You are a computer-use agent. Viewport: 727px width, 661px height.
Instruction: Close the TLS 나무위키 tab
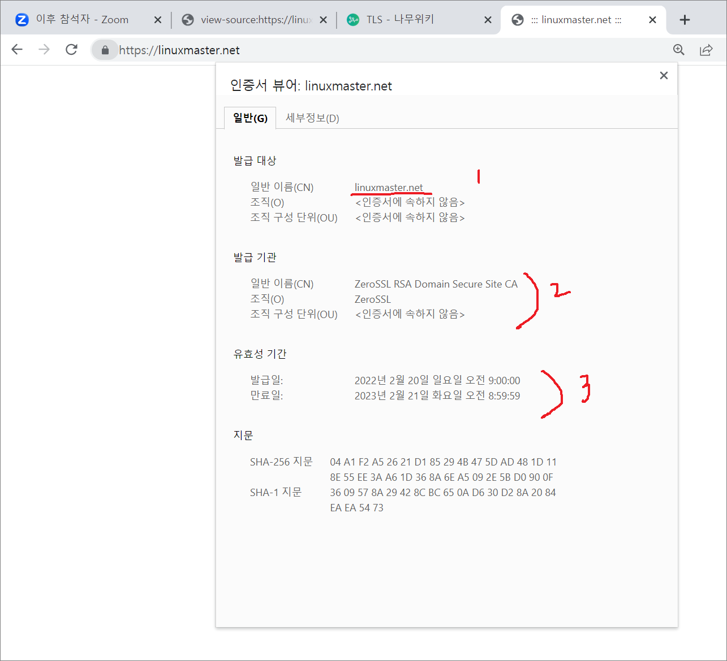coord(488,20)
